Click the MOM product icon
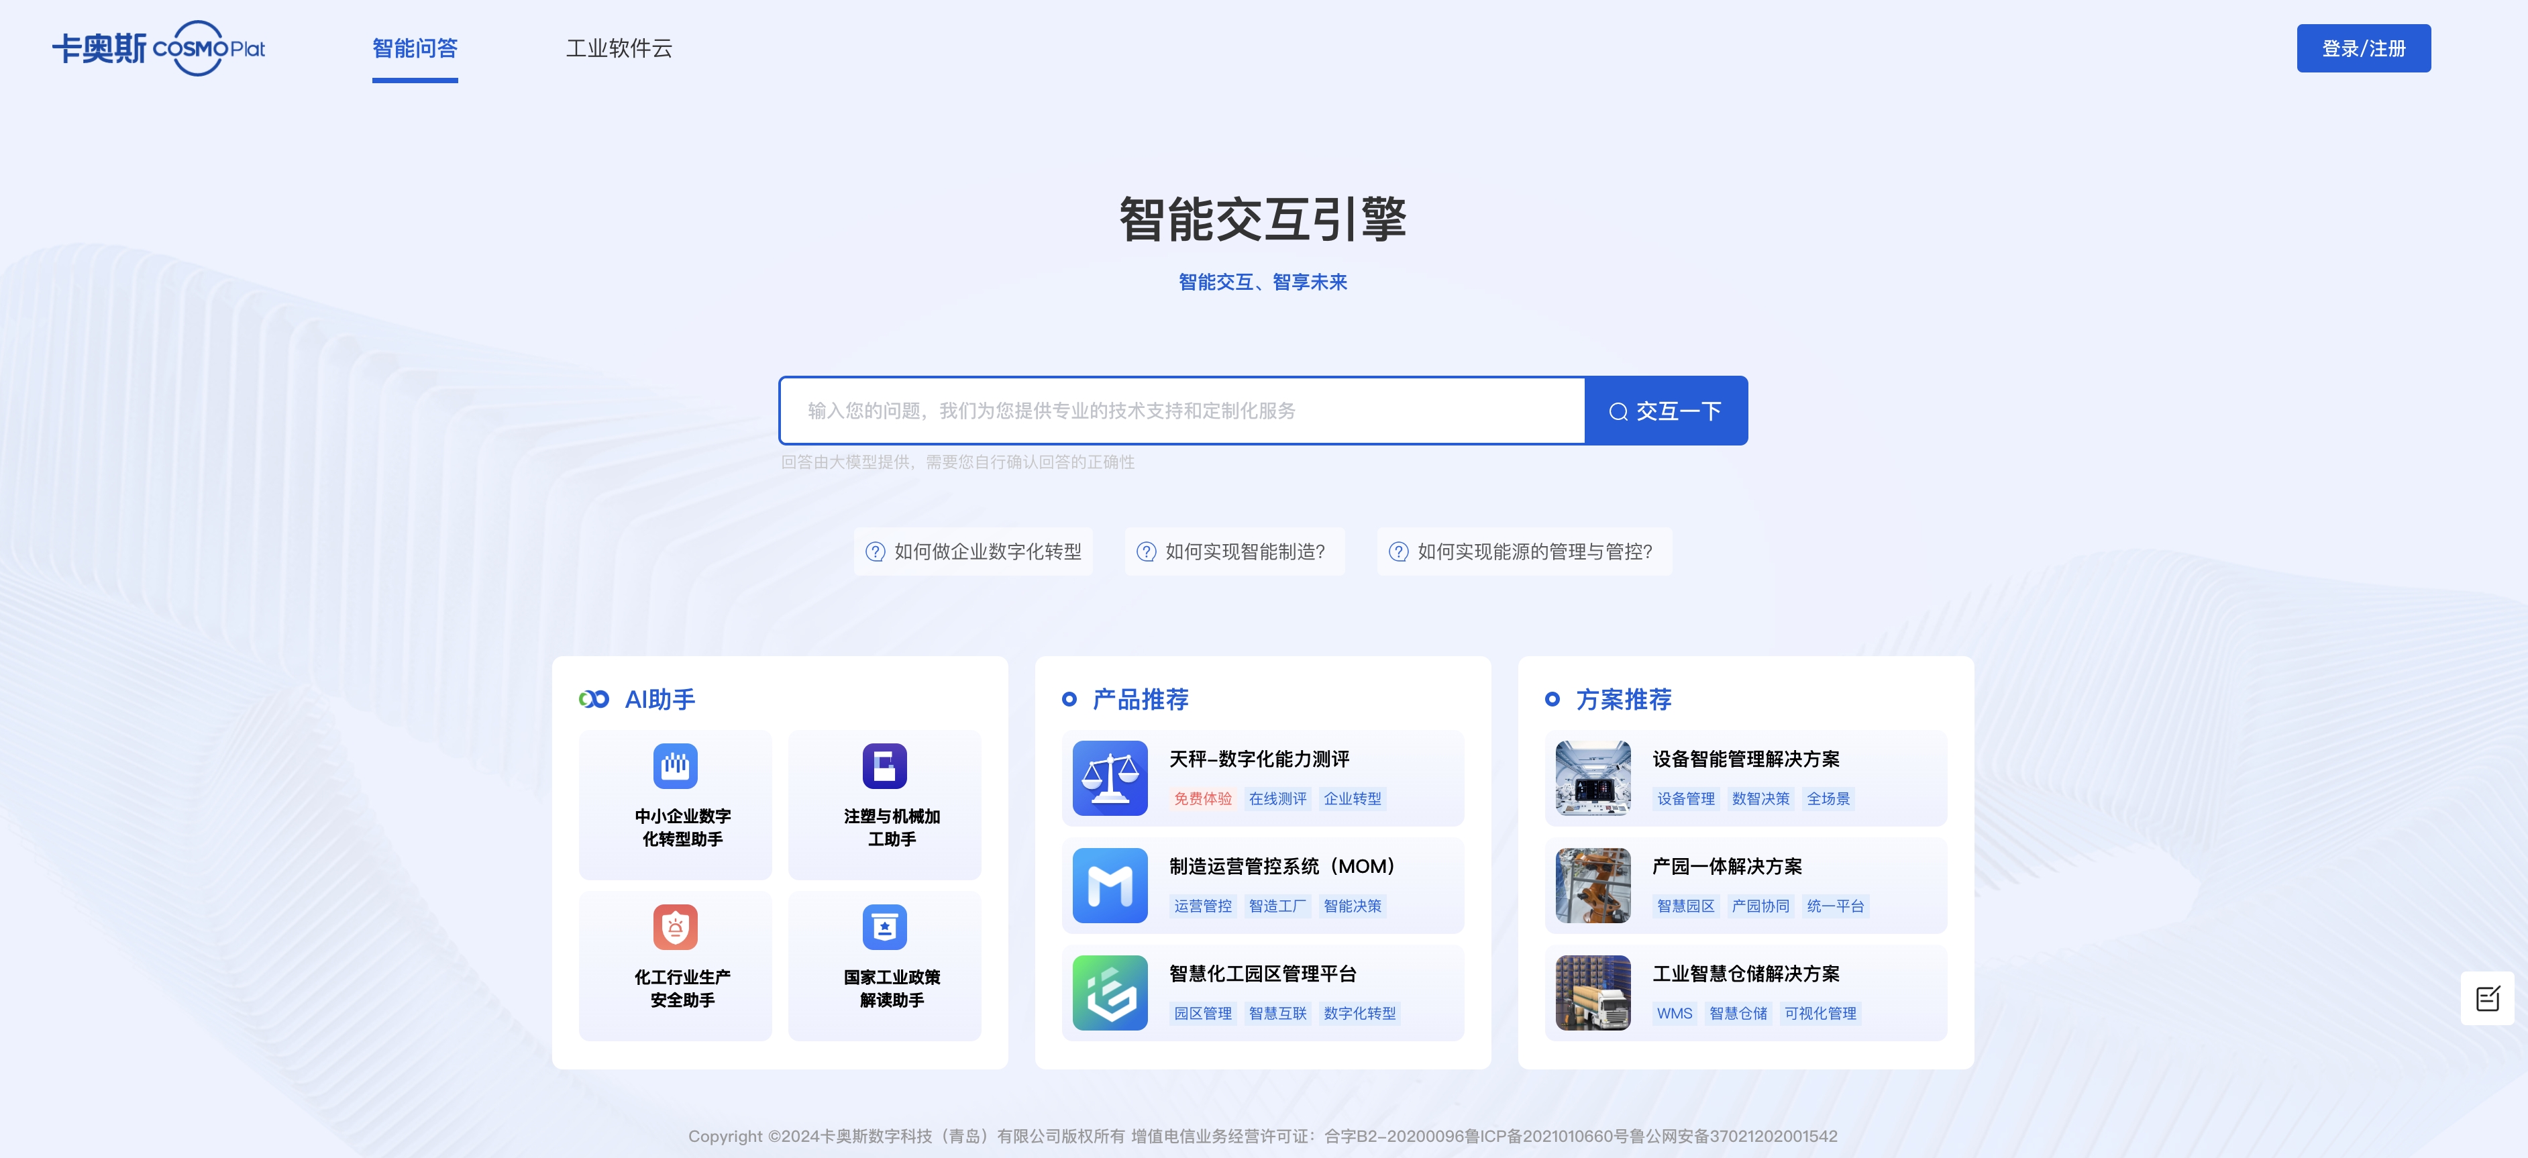The width and height of the screenshot is (2528, 1158). [1110, 885]
